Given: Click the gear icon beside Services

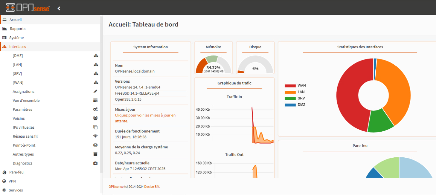Looking at the screenshot, I should [x=4, y=190].
